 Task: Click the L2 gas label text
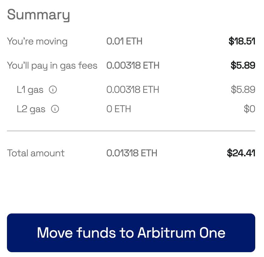(x=31, y=109)
